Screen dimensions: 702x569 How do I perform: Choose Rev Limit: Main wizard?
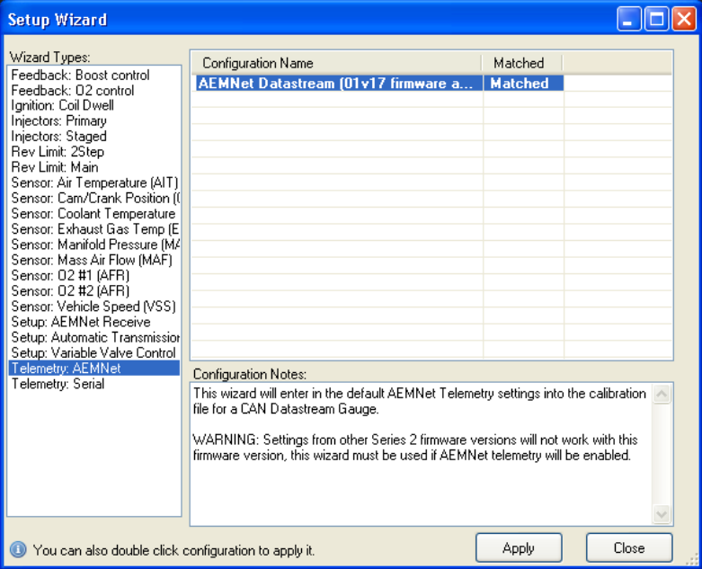(55, 167)
